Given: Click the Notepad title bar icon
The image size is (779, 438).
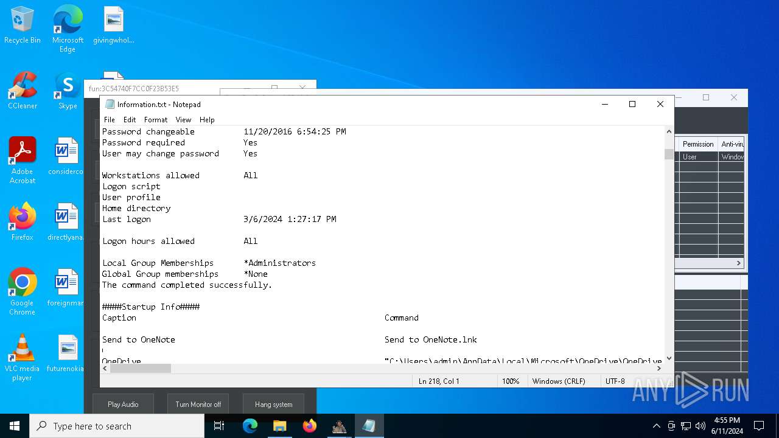Looking at the screenshot, I should 110,104.
